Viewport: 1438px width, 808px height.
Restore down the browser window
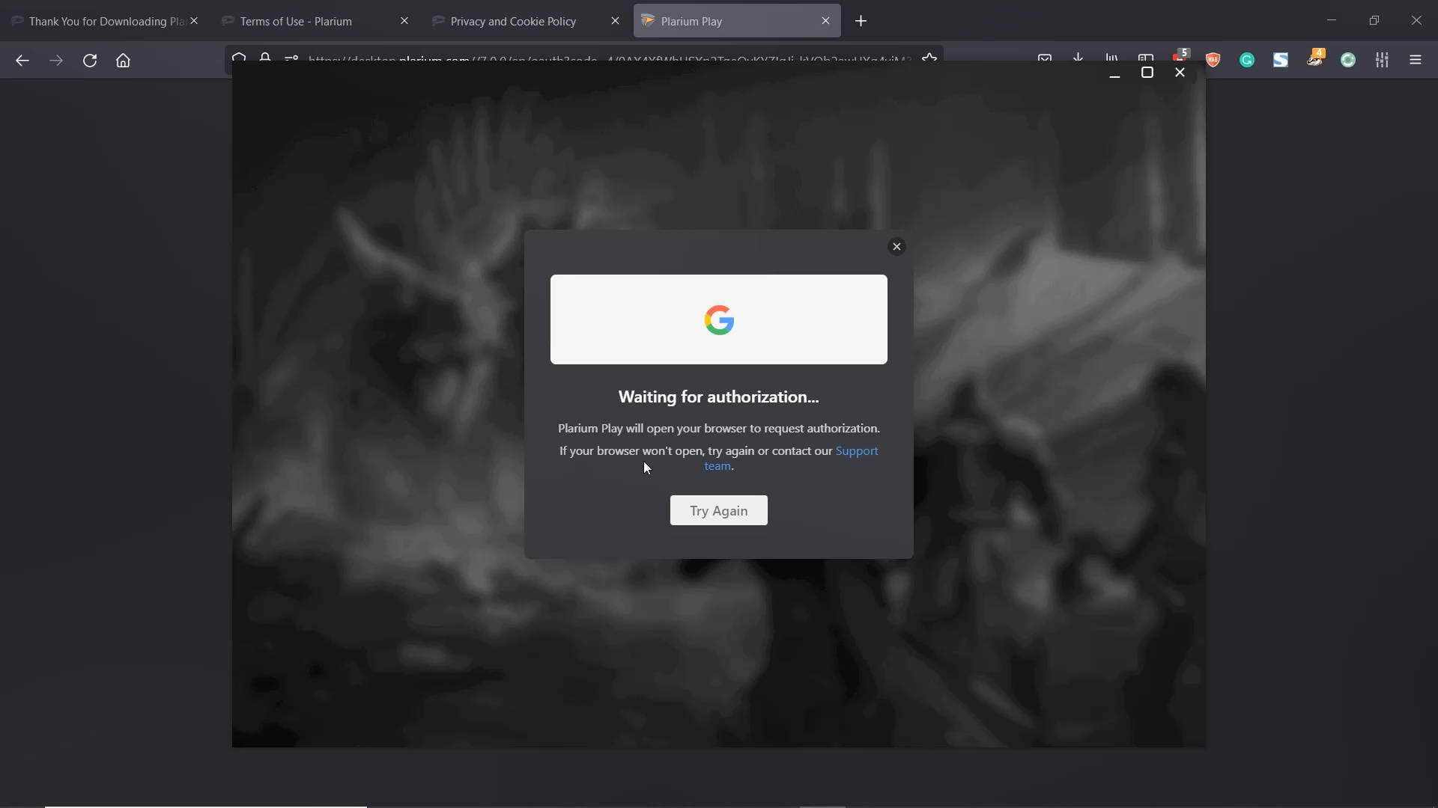[1374, 20]
